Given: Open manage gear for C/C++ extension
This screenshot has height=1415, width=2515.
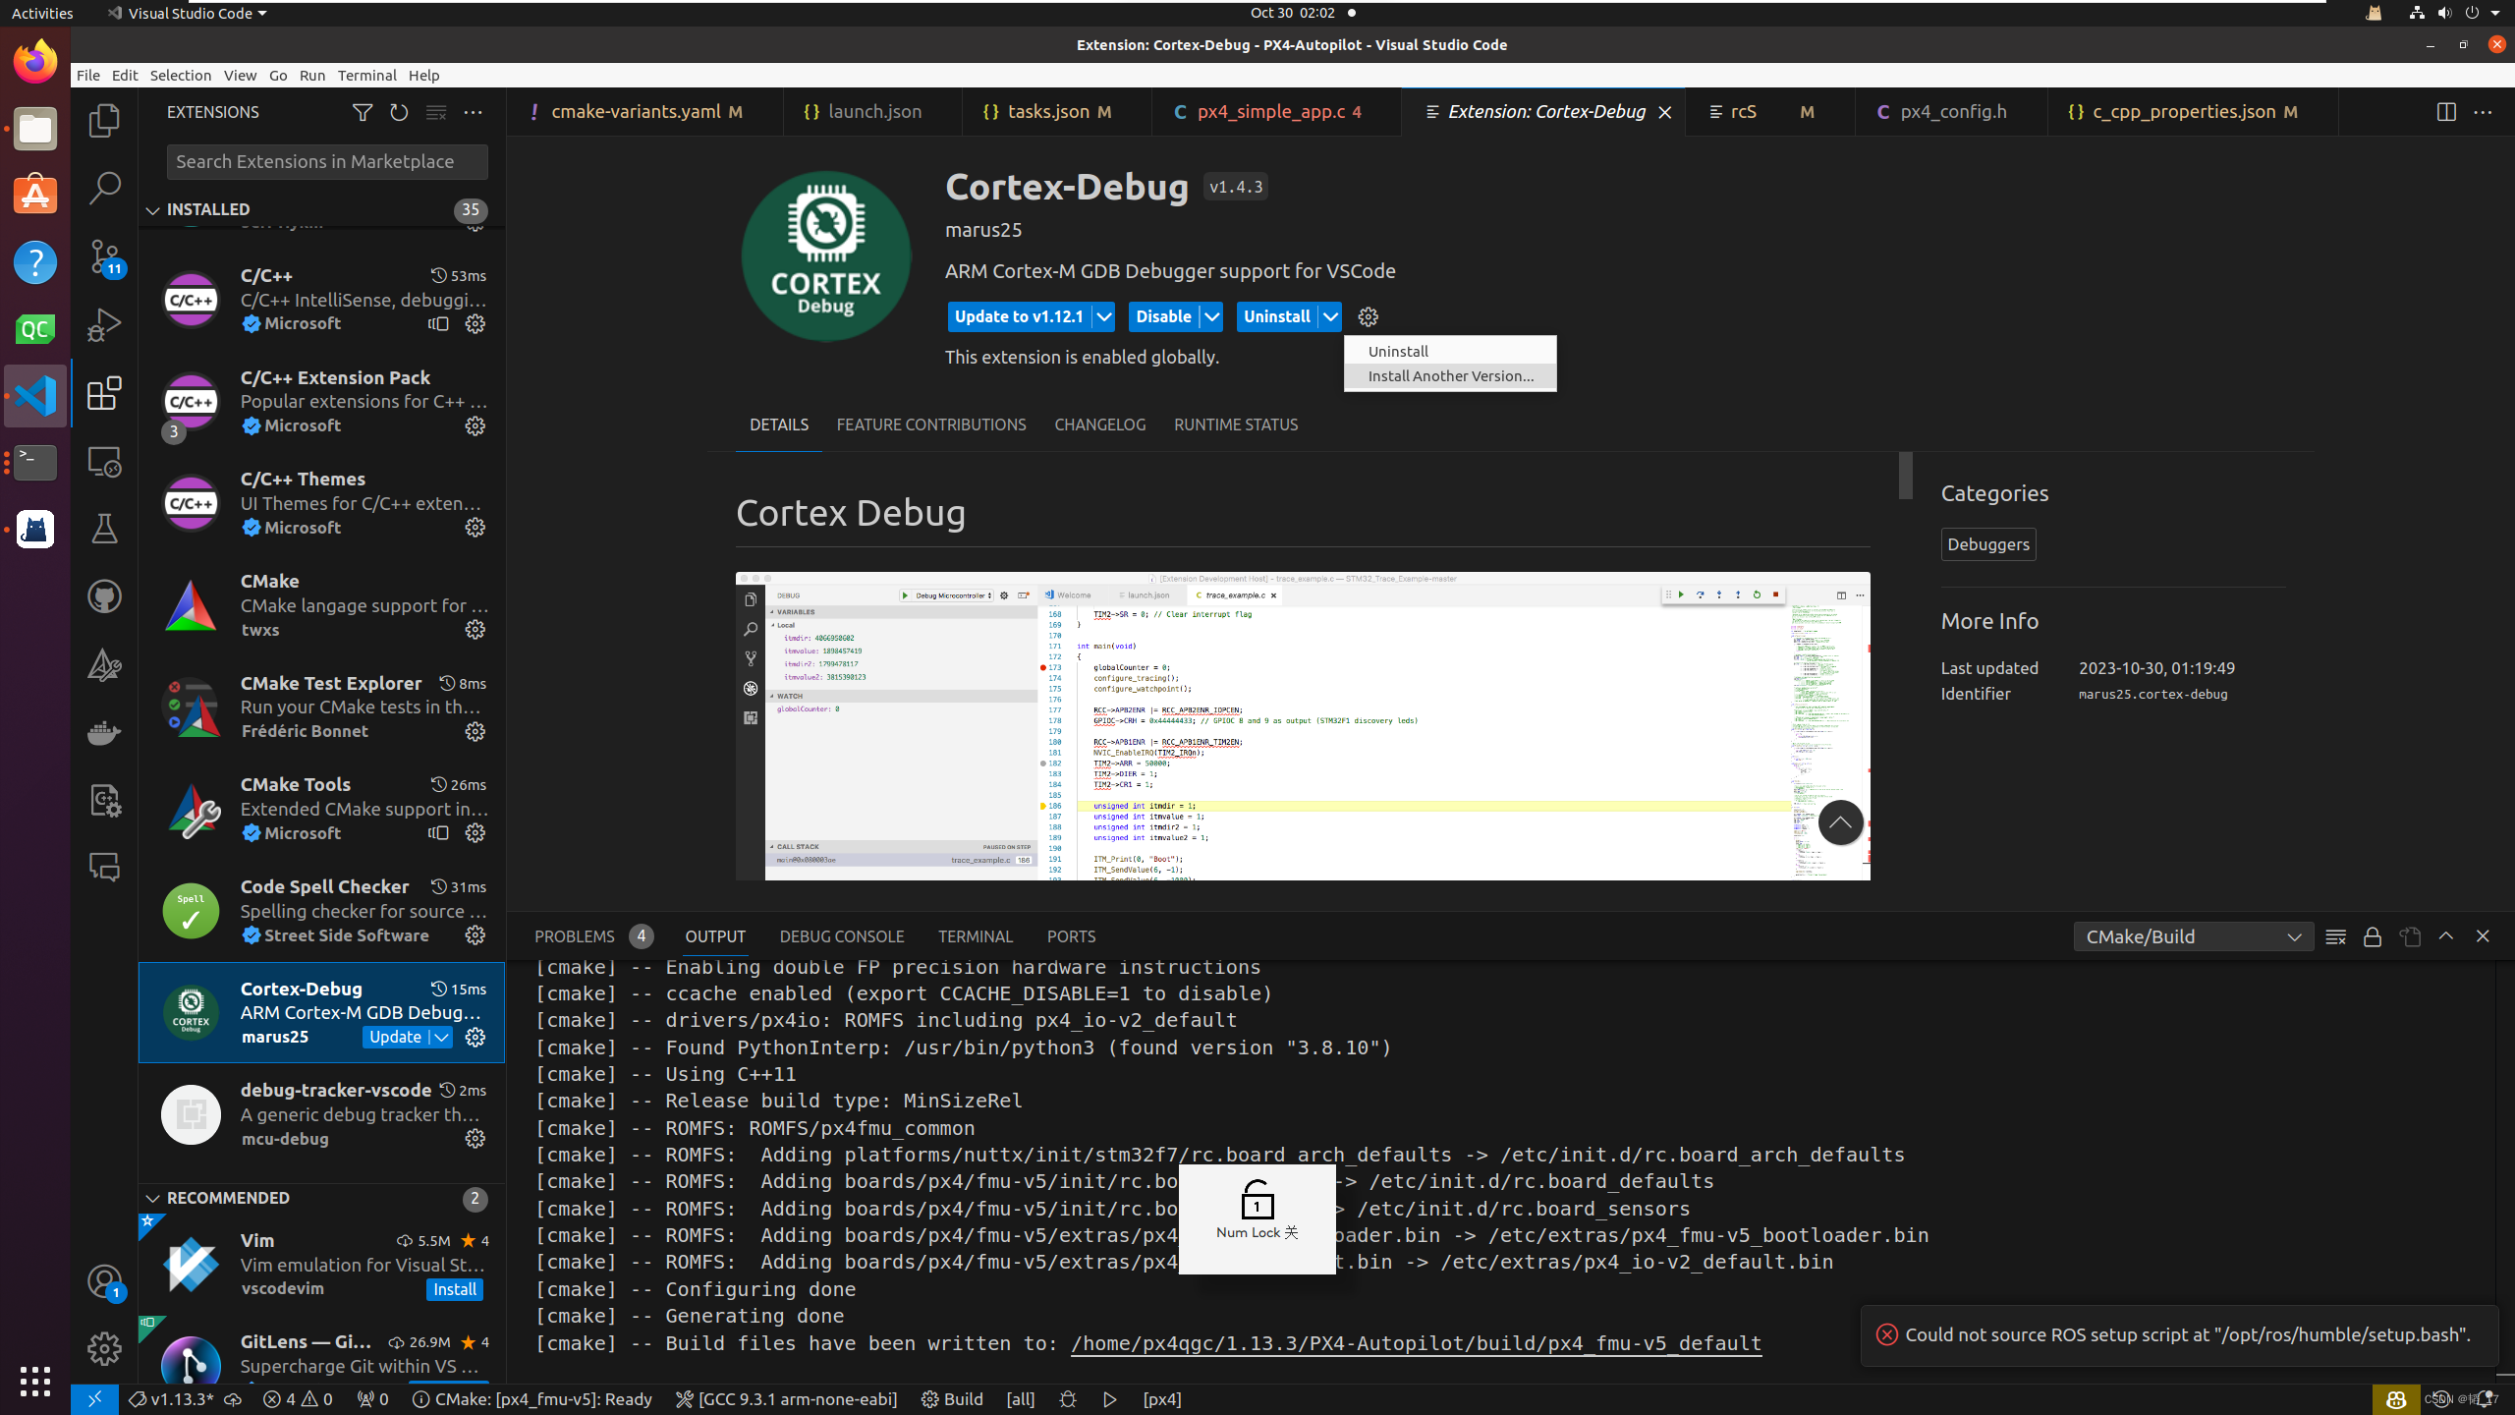Looking at the screenshot, I should click(x=475, y=324).
